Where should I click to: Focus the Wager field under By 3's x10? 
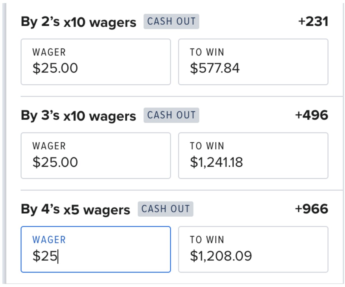point(96,156)
